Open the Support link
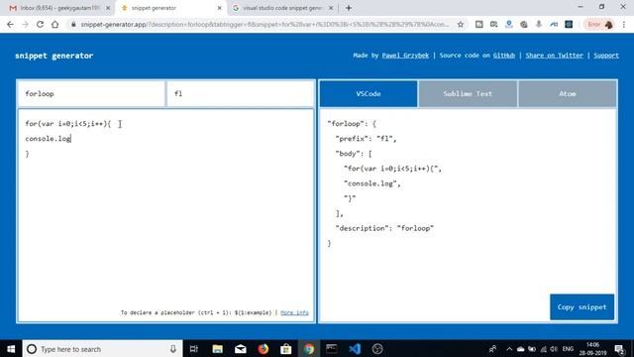This screenshot has width=634, height=357. click(606, 56)
